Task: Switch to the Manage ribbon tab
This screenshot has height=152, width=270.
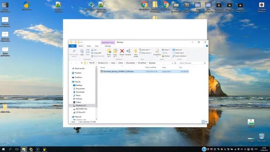Action: point(108,46)
